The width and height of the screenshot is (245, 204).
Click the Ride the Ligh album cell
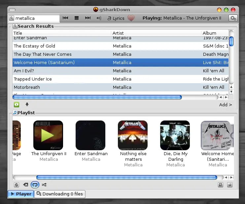coord(216,79)
